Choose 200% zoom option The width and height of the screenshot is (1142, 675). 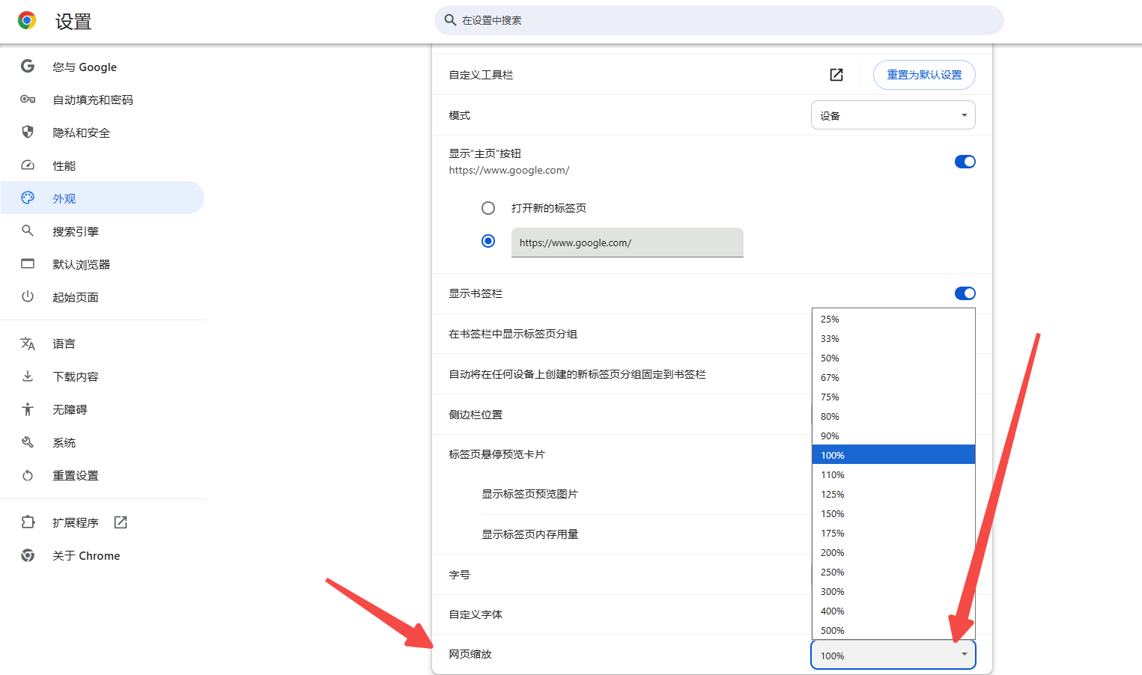893,552
